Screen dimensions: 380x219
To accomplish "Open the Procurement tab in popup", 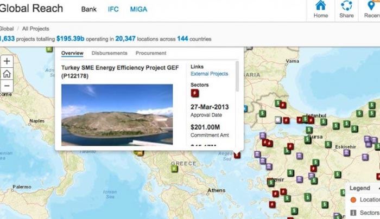I will (151, 53).
